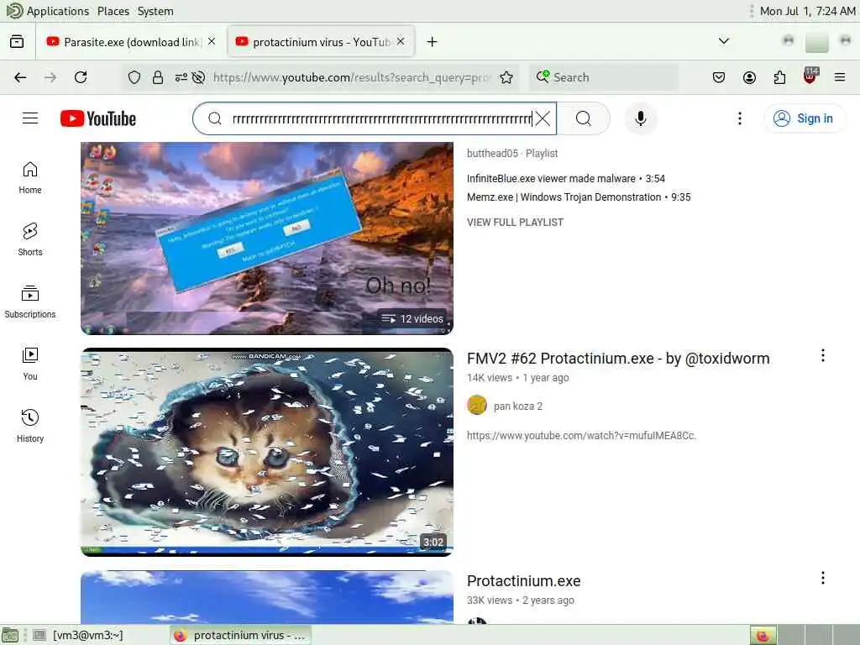The height and width of the screenshot is (645, 860).
Task: Open Firefox application hamburger menu
Action: pyautogui.click(x=840, y=77)
